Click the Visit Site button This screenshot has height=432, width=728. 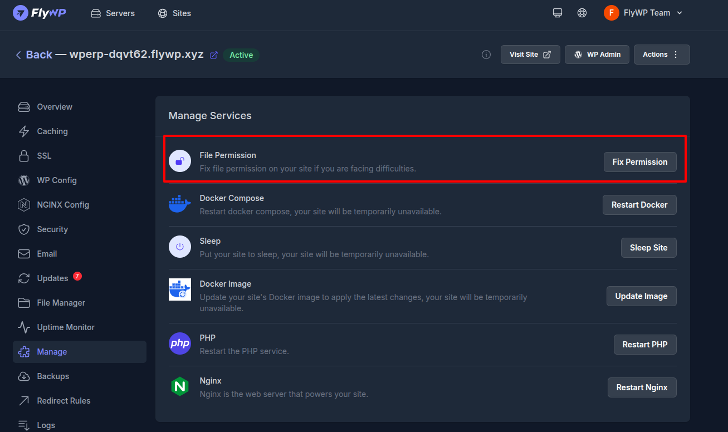coord(530,55)
